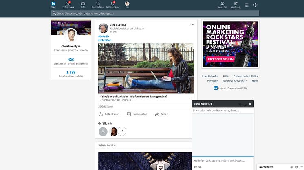The image size is (304, 170).
Task: Open the Hilfe footer link
Action: [226, 76]
